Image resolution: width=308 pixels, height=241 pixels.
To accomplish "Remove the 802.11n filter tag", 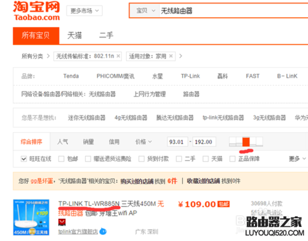I will click(x=118, y=56).
